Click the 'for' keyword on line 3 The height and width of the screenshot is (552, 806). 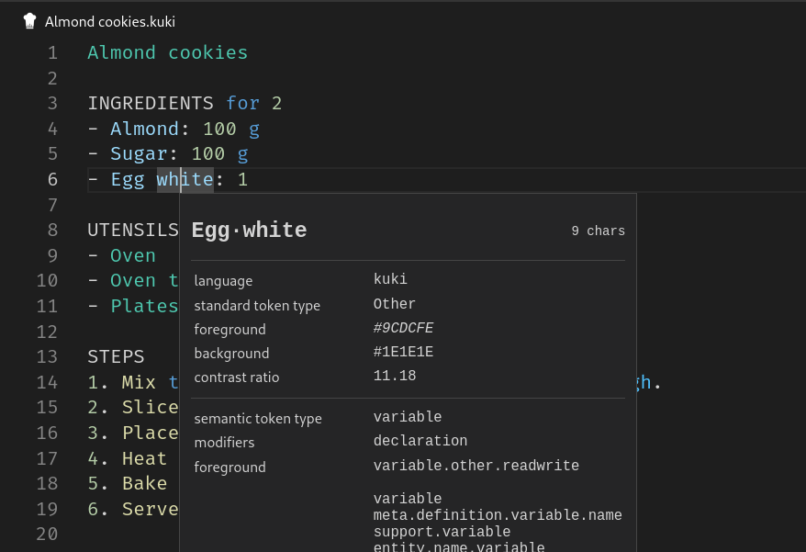242,103
